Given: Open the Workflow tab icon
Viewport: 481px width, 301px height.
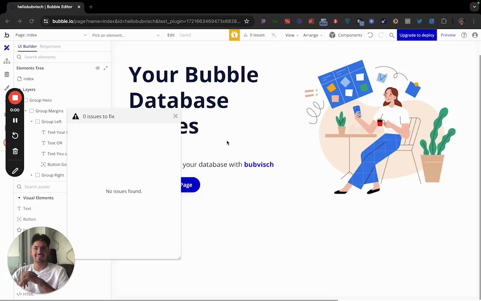Looking at the screenshot, I should (7, 61).
